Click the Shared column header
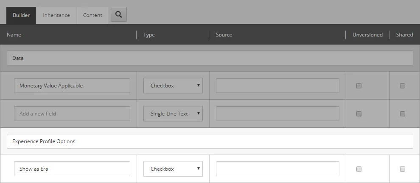The width and height of the screenshot is (420, 183). click(404, 35)
